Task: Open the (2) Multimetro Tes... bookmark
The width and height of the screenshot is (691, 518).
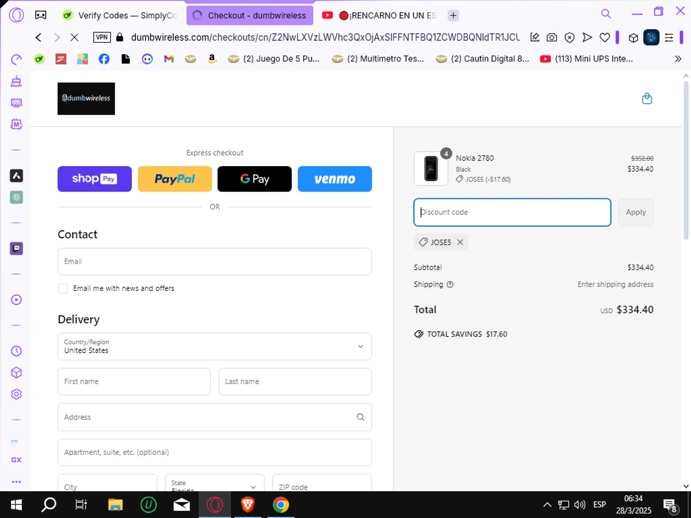Action: tap(378, 59)
